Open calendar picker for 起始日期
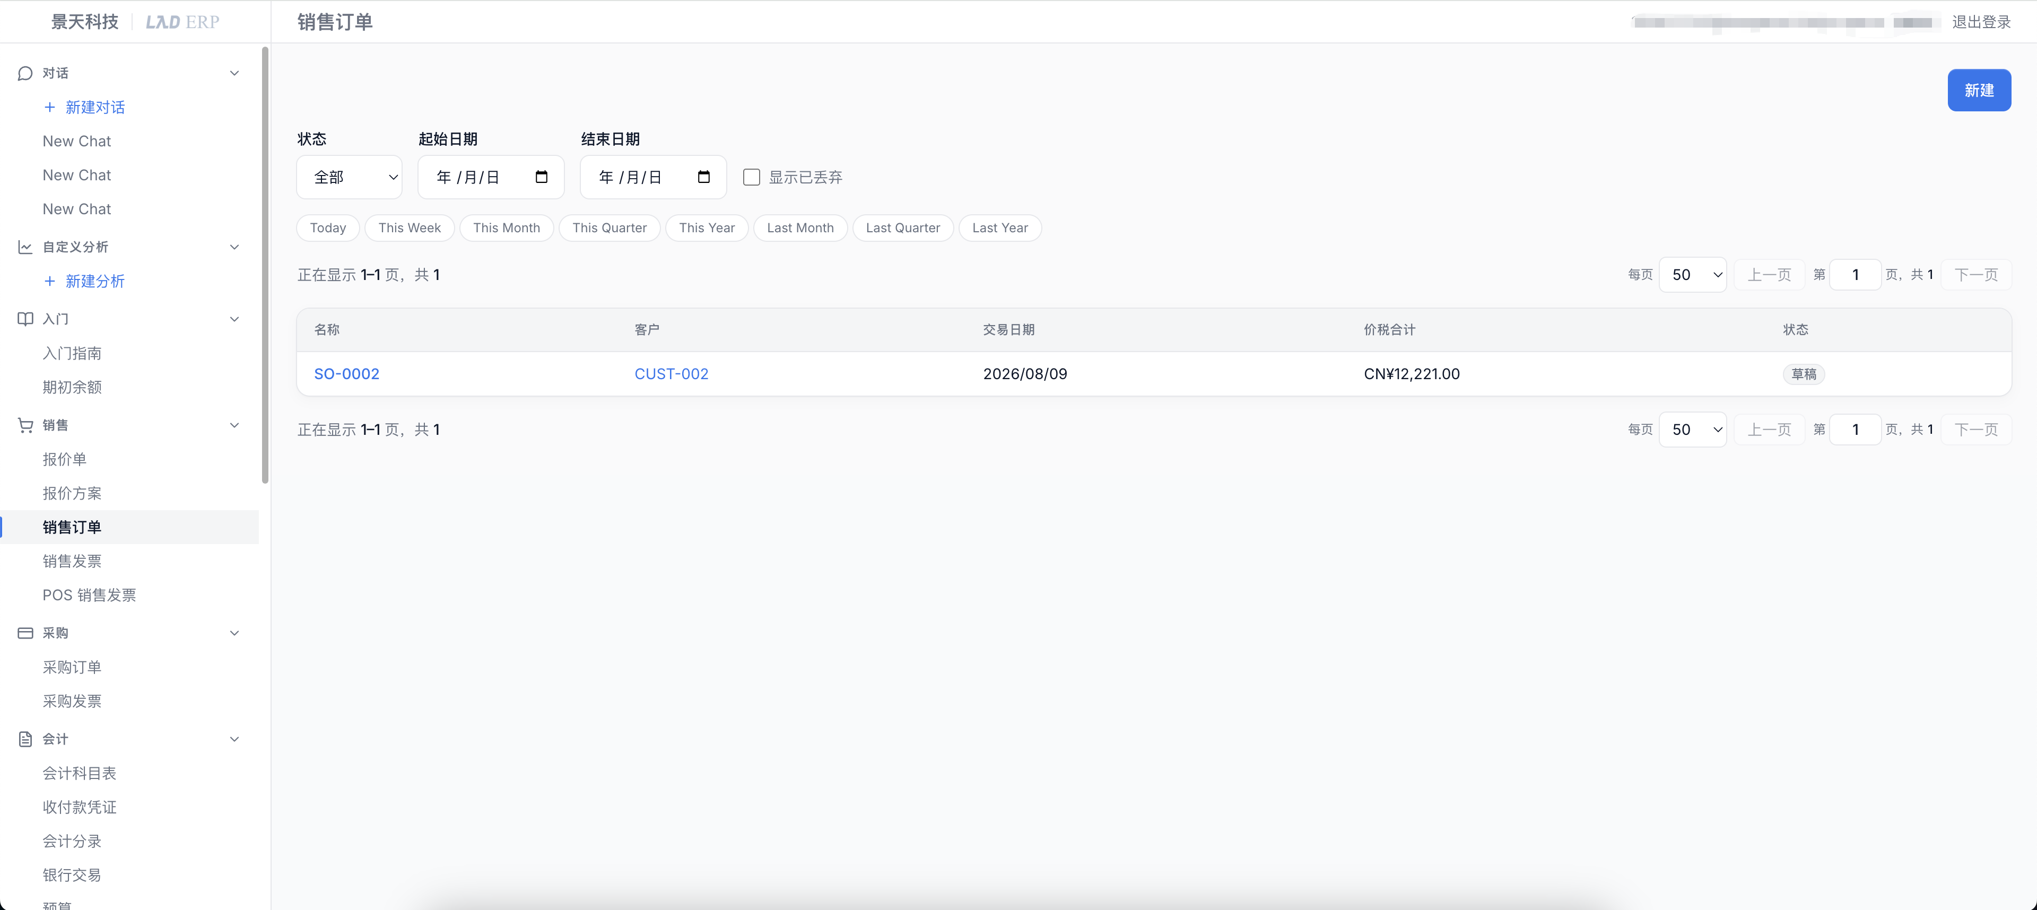 click(542, 176)
